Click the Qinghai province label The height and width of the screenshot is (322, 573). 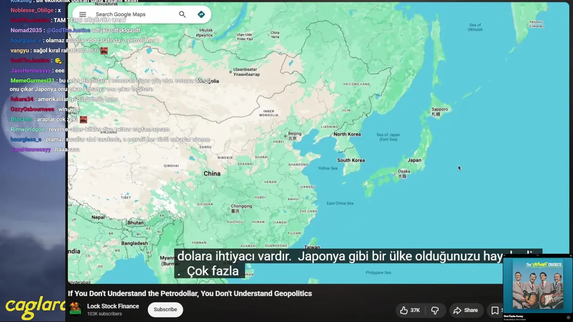pos(171,165)
